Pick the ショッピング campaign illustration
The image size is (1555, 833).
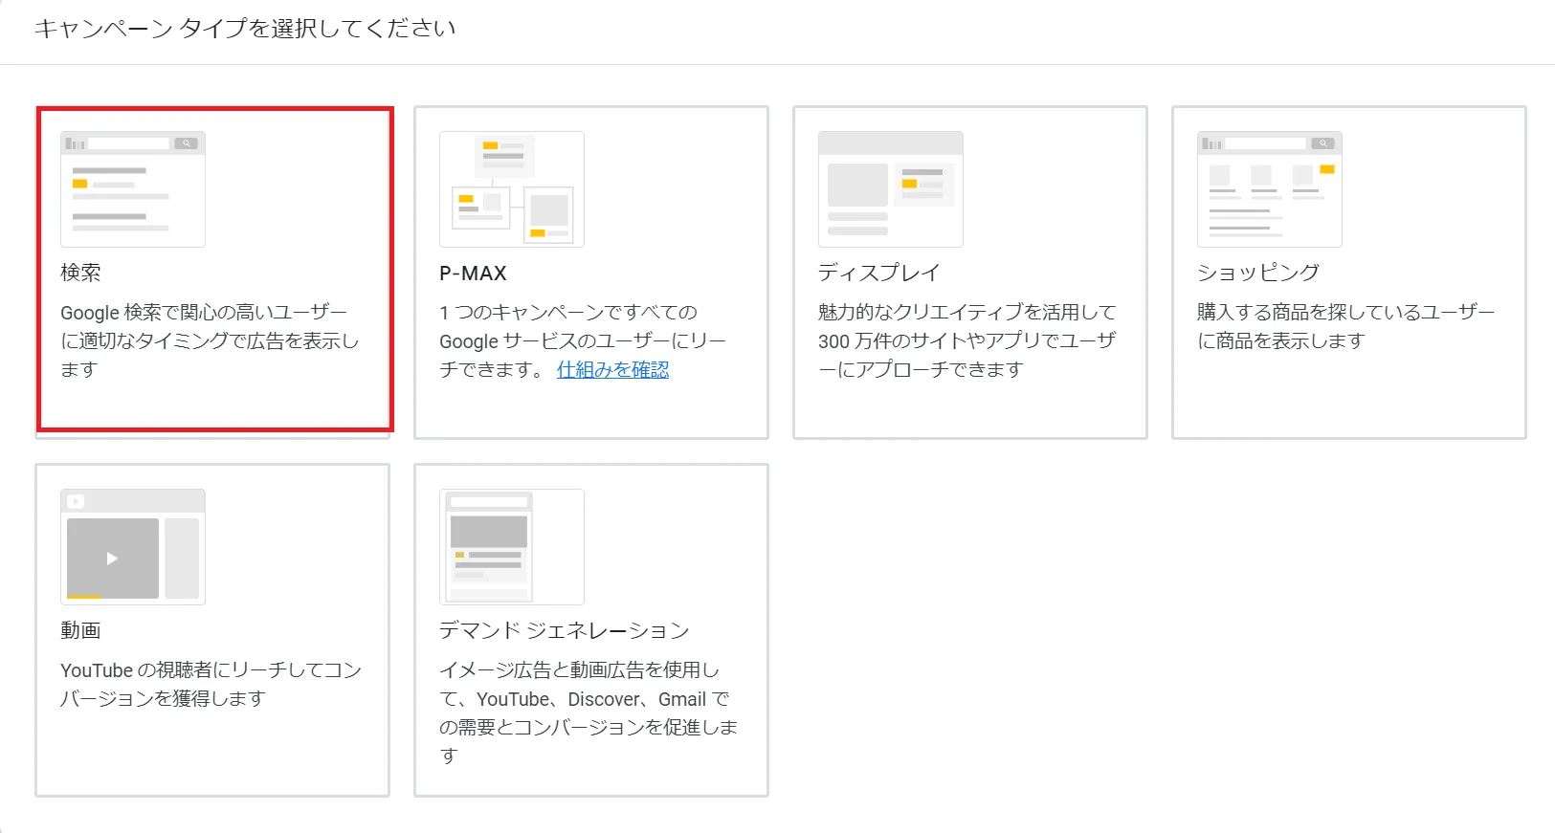tap(1270, 189)
